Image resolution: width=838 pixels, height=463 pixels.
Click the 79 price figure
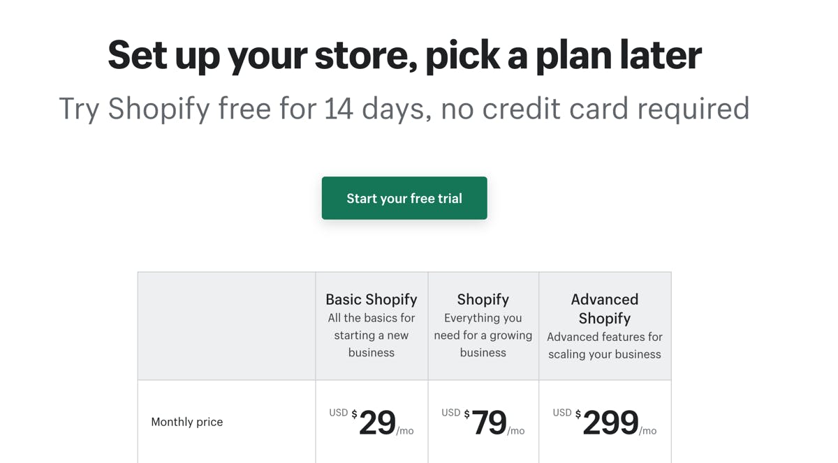click(x=489, y=423)
